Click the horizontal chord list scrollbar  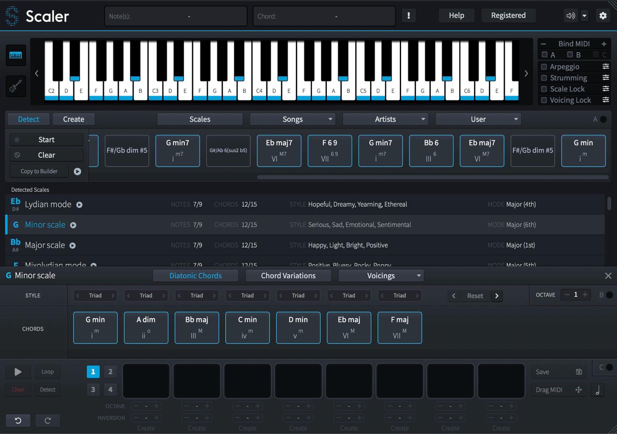432,177
